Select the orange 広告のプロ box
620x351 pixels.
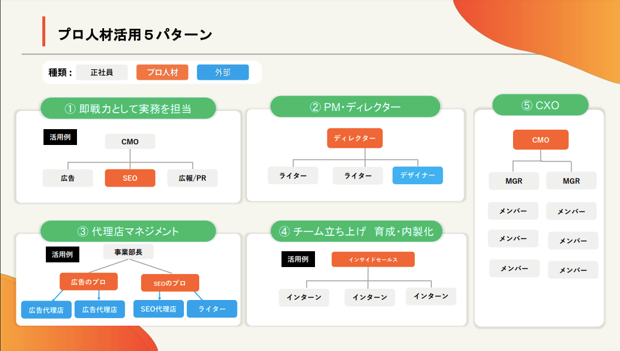click(x=89, y=282)
